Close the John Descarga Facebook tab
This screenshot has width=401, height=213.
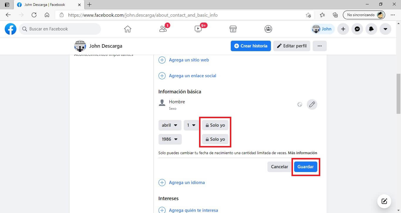coord(79,5)
